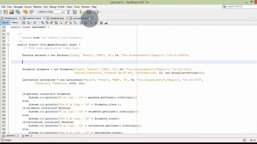Open the Edit menu
This screenshot has width=257, height=144.
pyautogui.click(x=3, y=7)
